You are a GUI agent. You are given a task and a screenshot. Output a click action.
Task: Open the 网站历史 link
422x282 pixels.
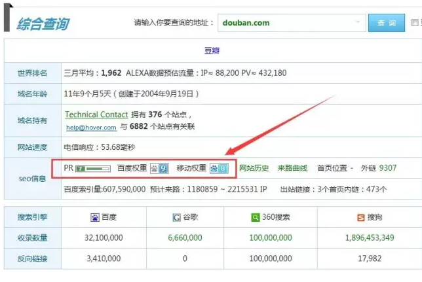[x=254, y=168]
